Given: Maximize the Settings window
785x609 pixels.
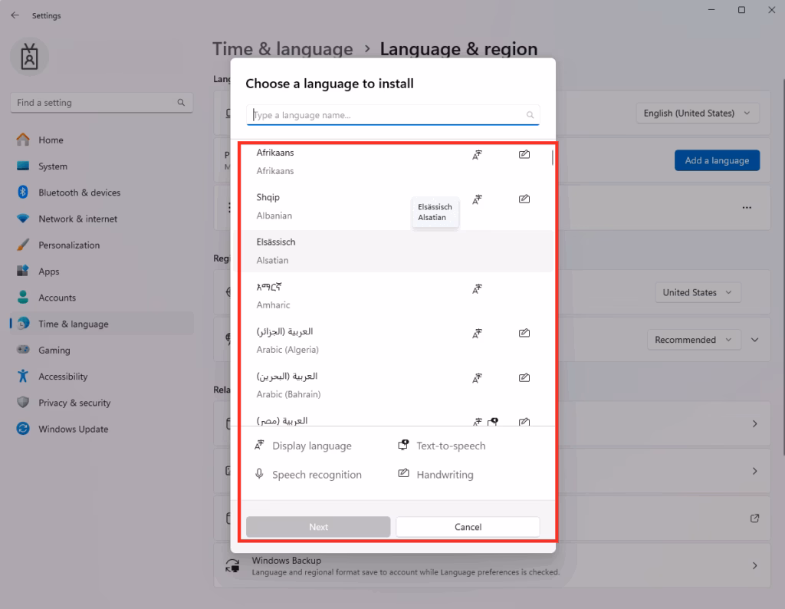Looking at the screenshot, I should click(741, 10).
